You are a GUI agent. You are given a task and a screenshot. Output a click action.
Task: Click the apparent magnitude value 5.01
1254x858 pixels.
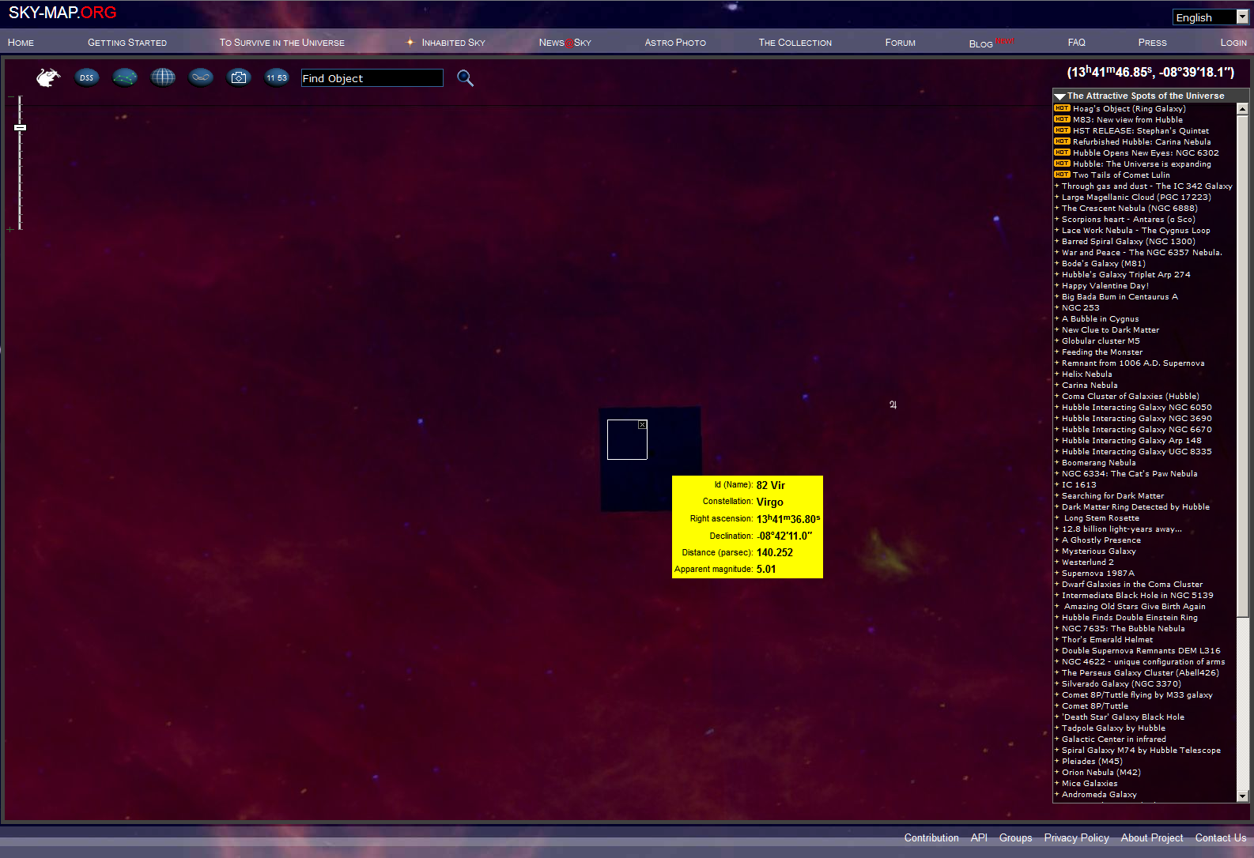(765, 569)
